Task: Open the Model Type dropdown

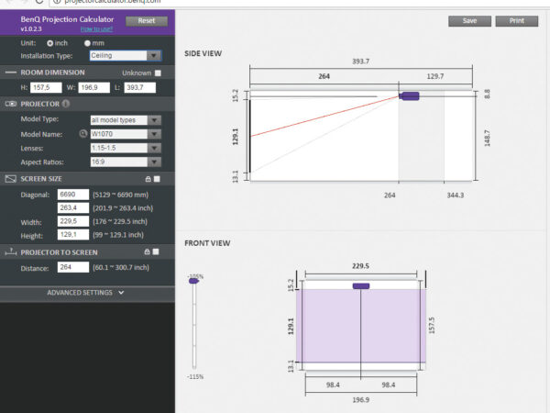Action: (126, 119)
